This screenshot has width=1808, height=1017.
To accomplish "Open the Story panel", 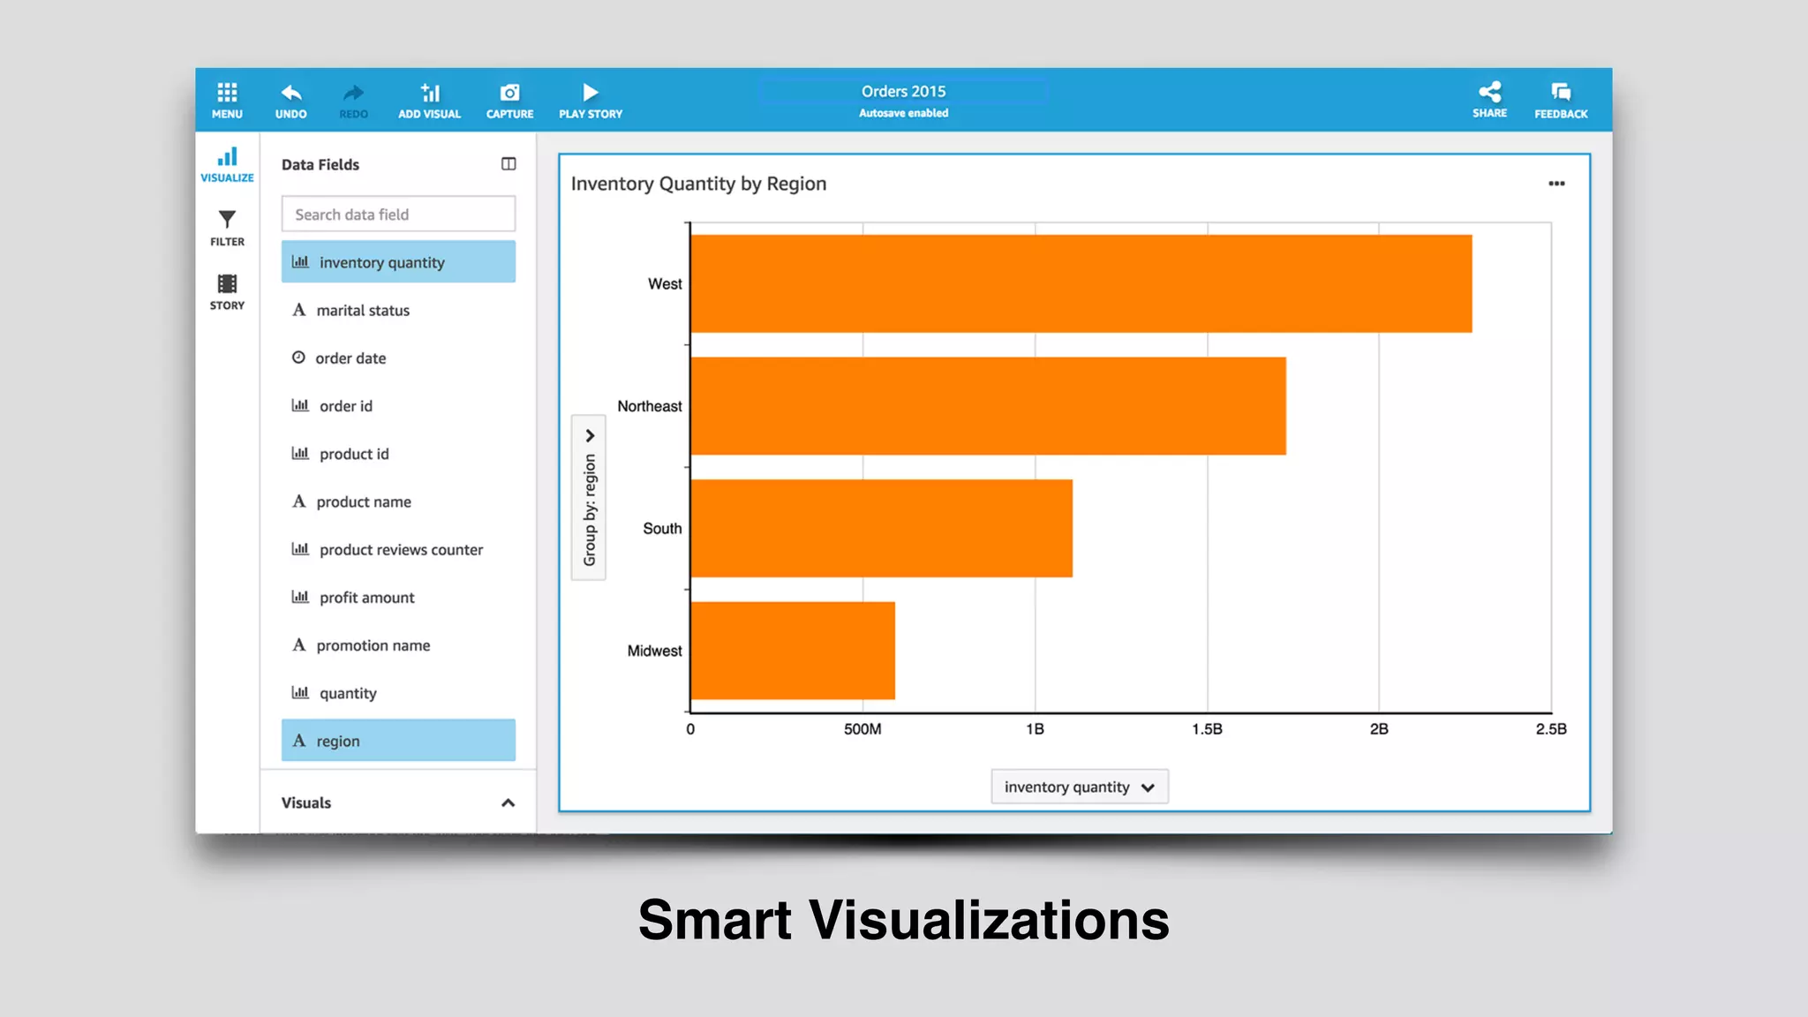I will coord(227,292).
